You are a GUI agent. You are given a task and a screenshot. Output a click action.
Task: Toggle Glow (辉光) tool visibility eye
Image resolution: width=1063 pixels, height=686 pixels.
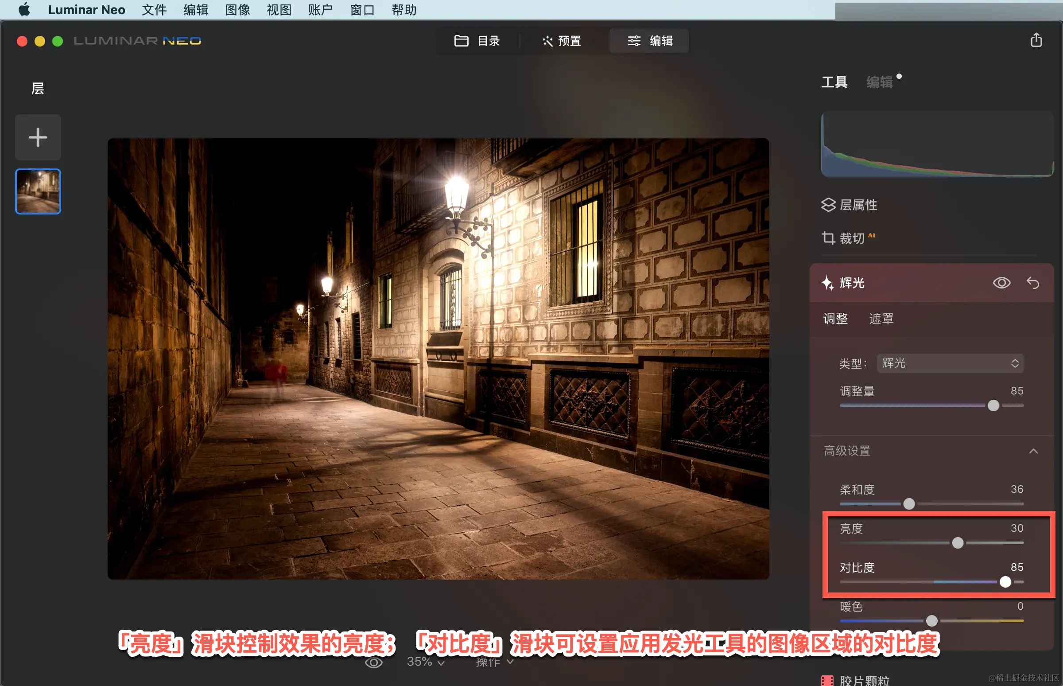[x=1001, y=283]
